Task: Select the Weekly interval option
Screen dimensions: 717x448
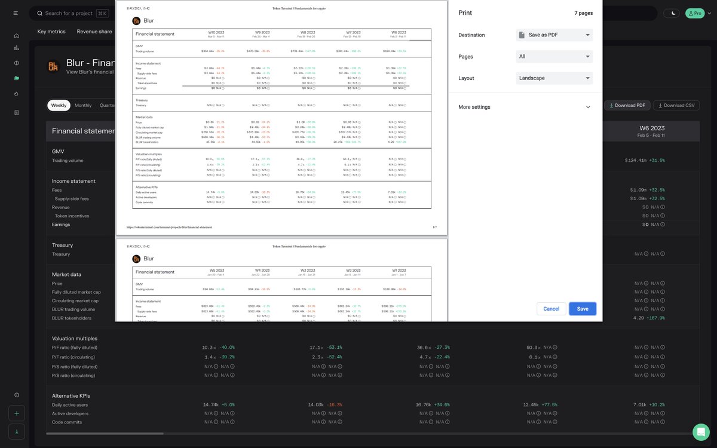Action: 58,105
